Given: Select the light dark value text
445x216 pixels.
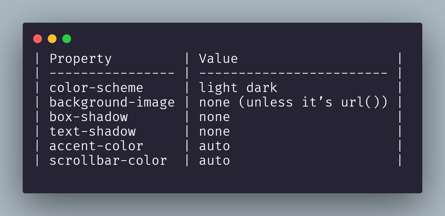Looking at the screenshot, I should point(238,88).
